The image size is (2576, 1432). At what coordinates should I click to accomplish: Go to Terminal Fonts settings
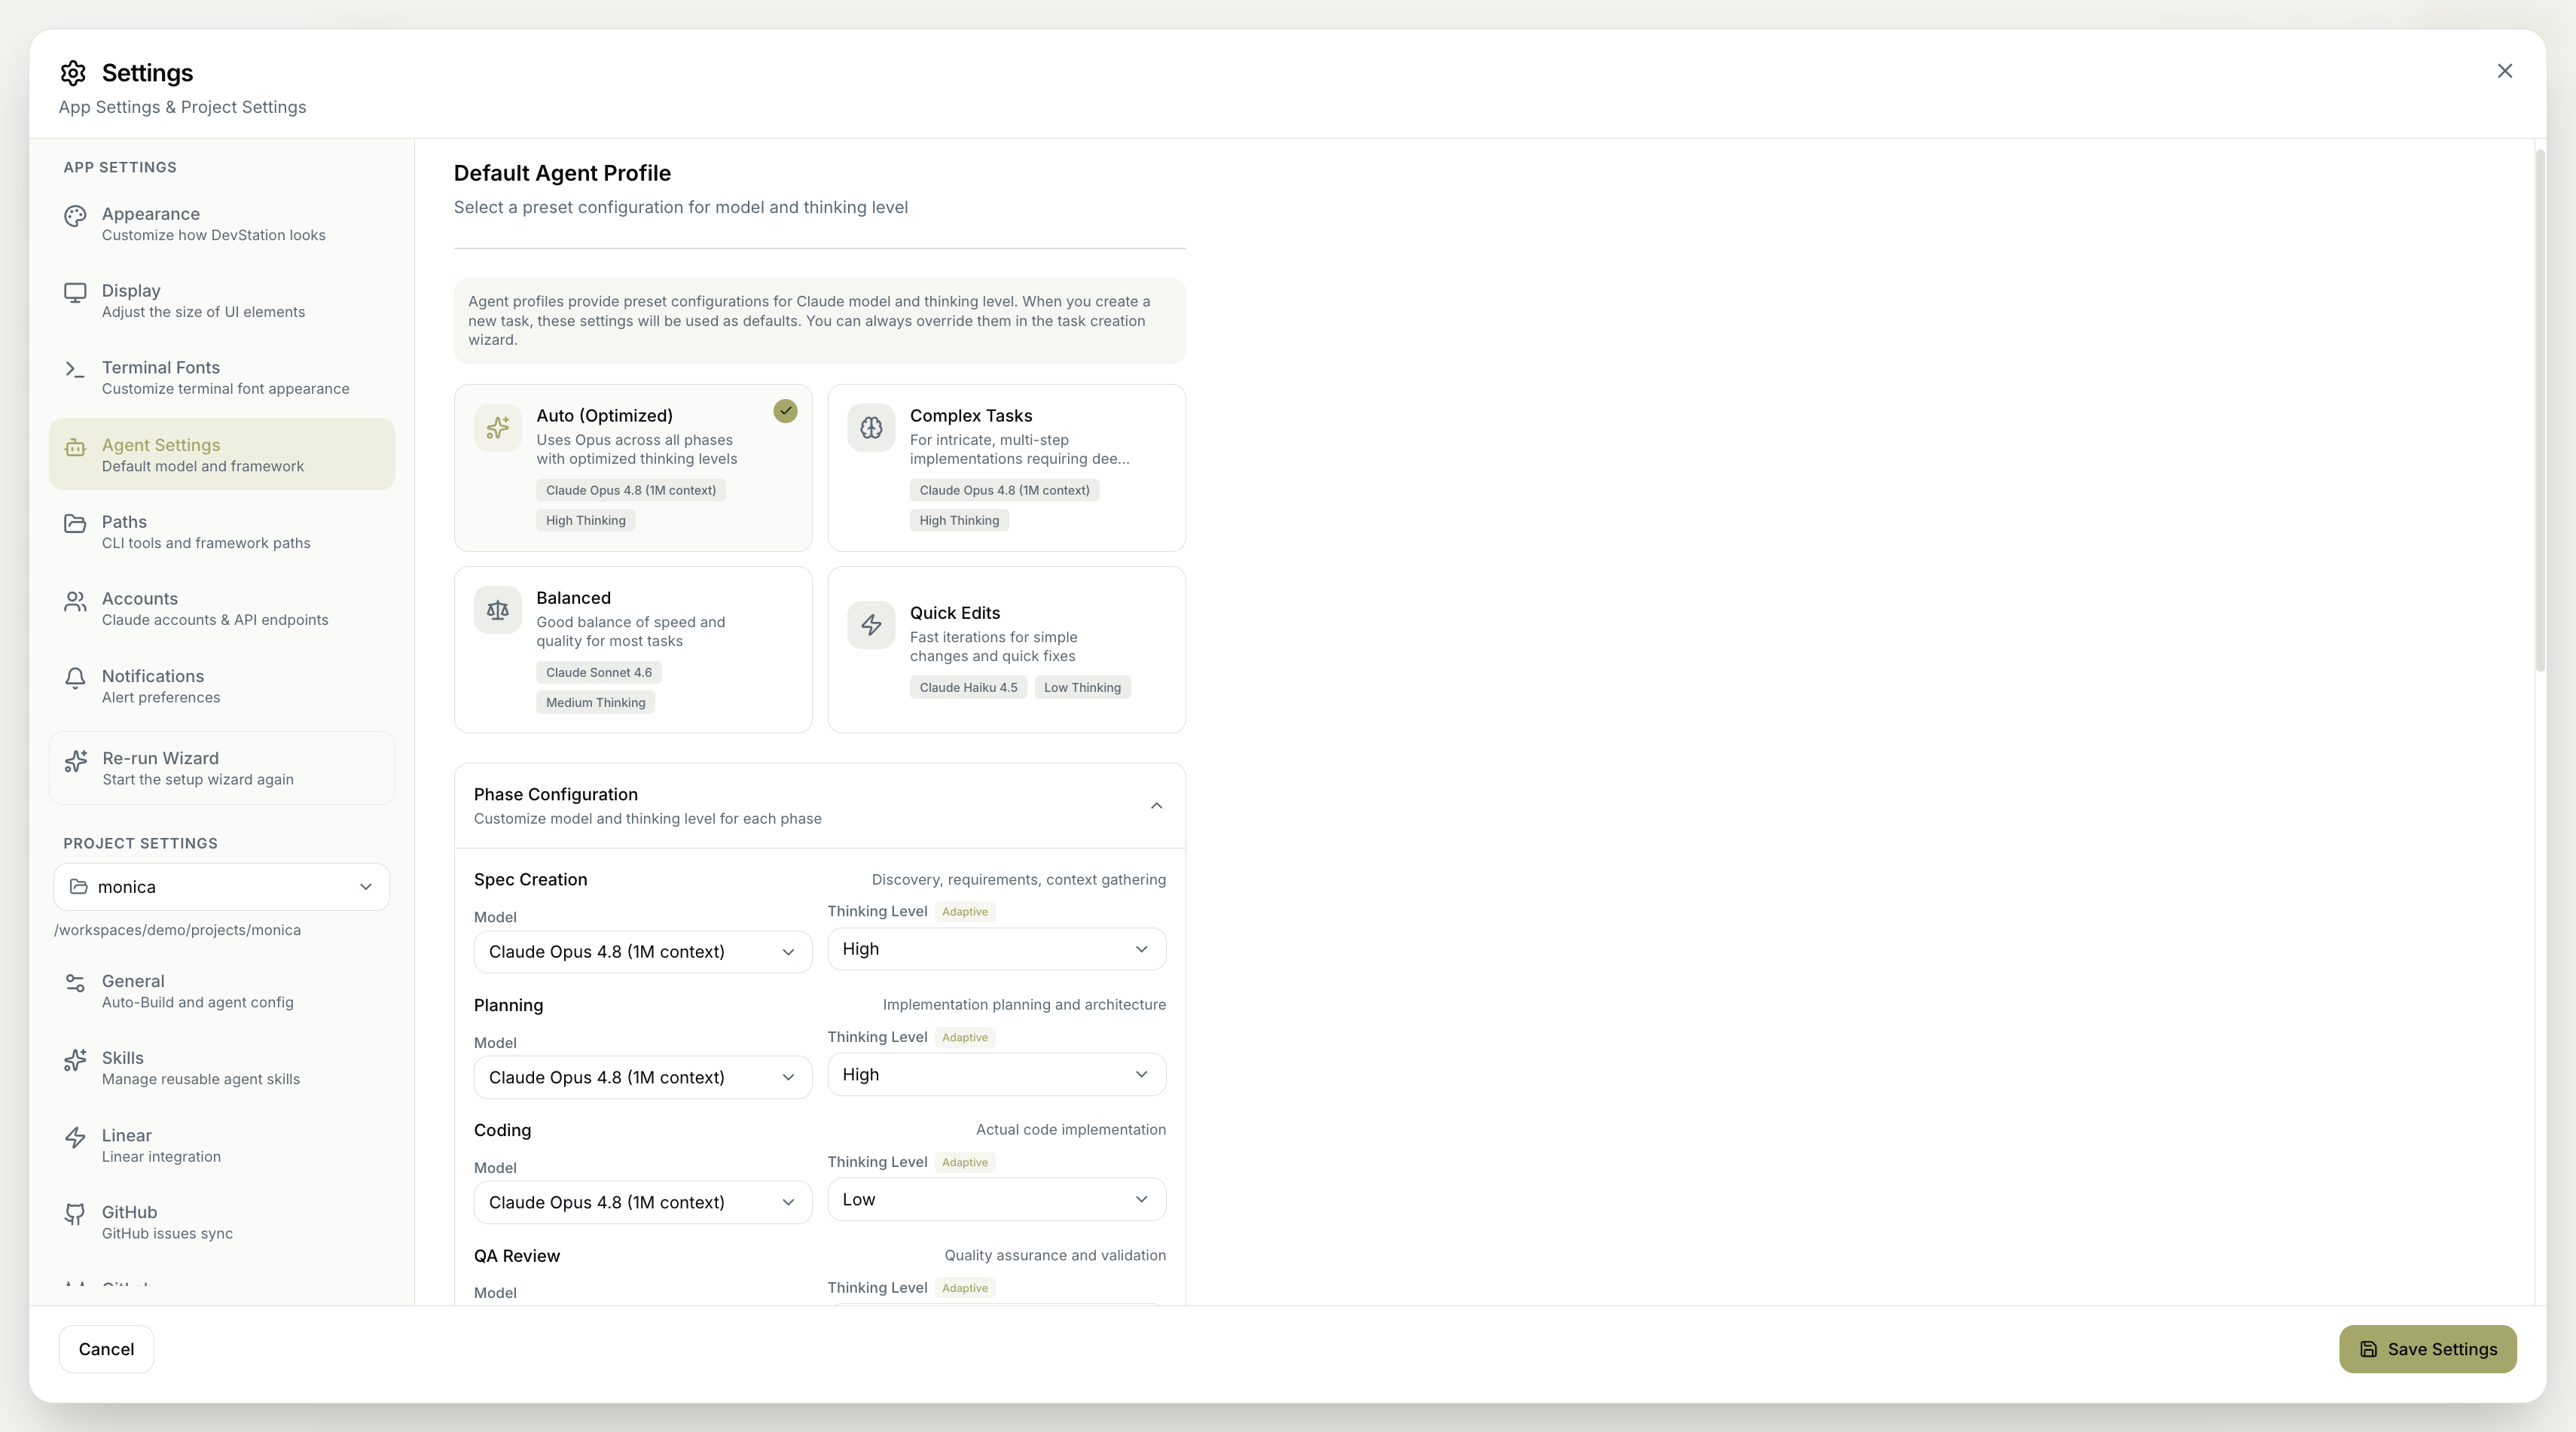point(222,376)
